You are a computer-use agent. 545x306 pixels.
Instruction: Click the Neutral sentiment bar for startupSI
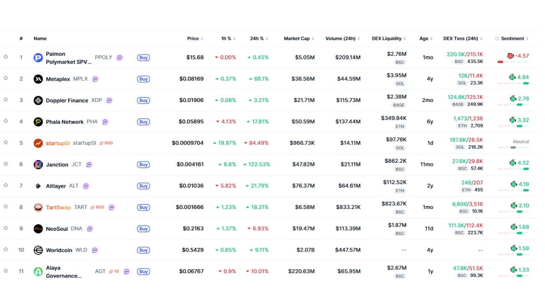[x=513, y=147]
